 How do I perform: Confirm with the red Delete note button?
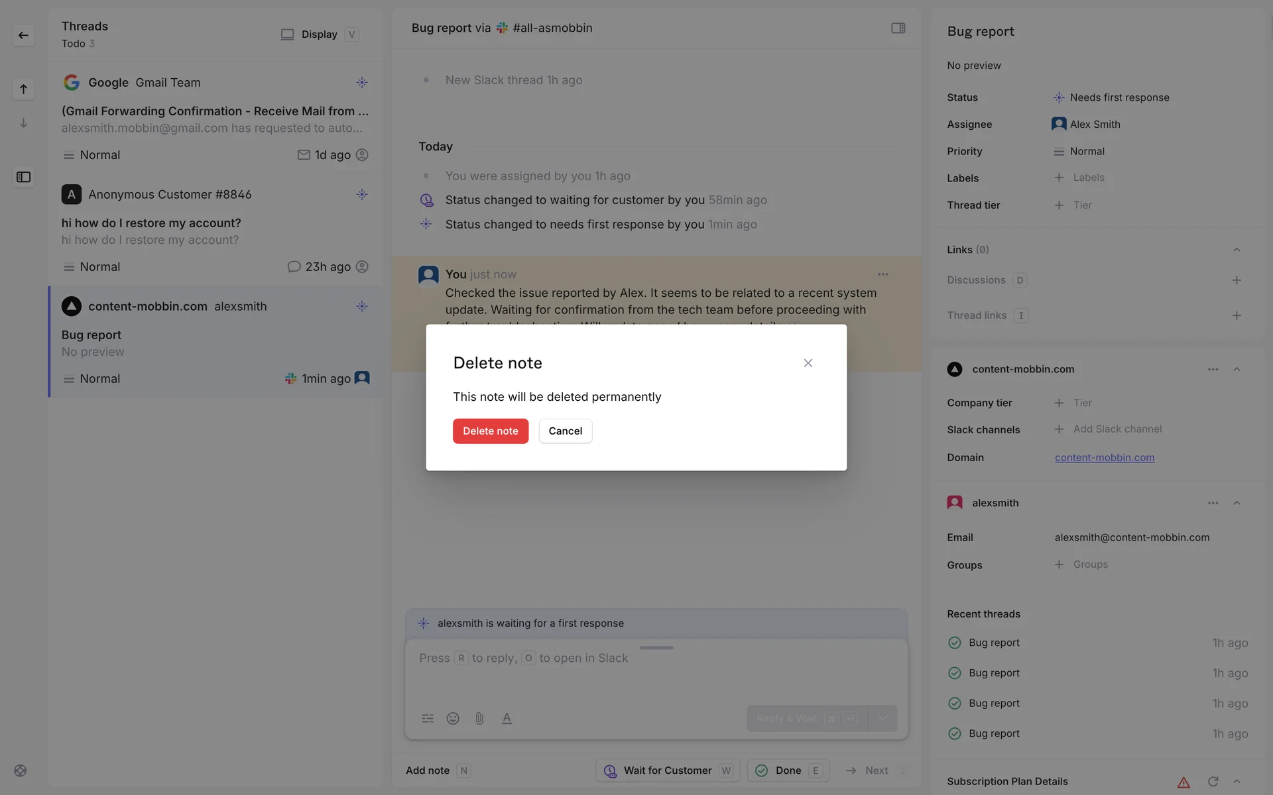490,431
